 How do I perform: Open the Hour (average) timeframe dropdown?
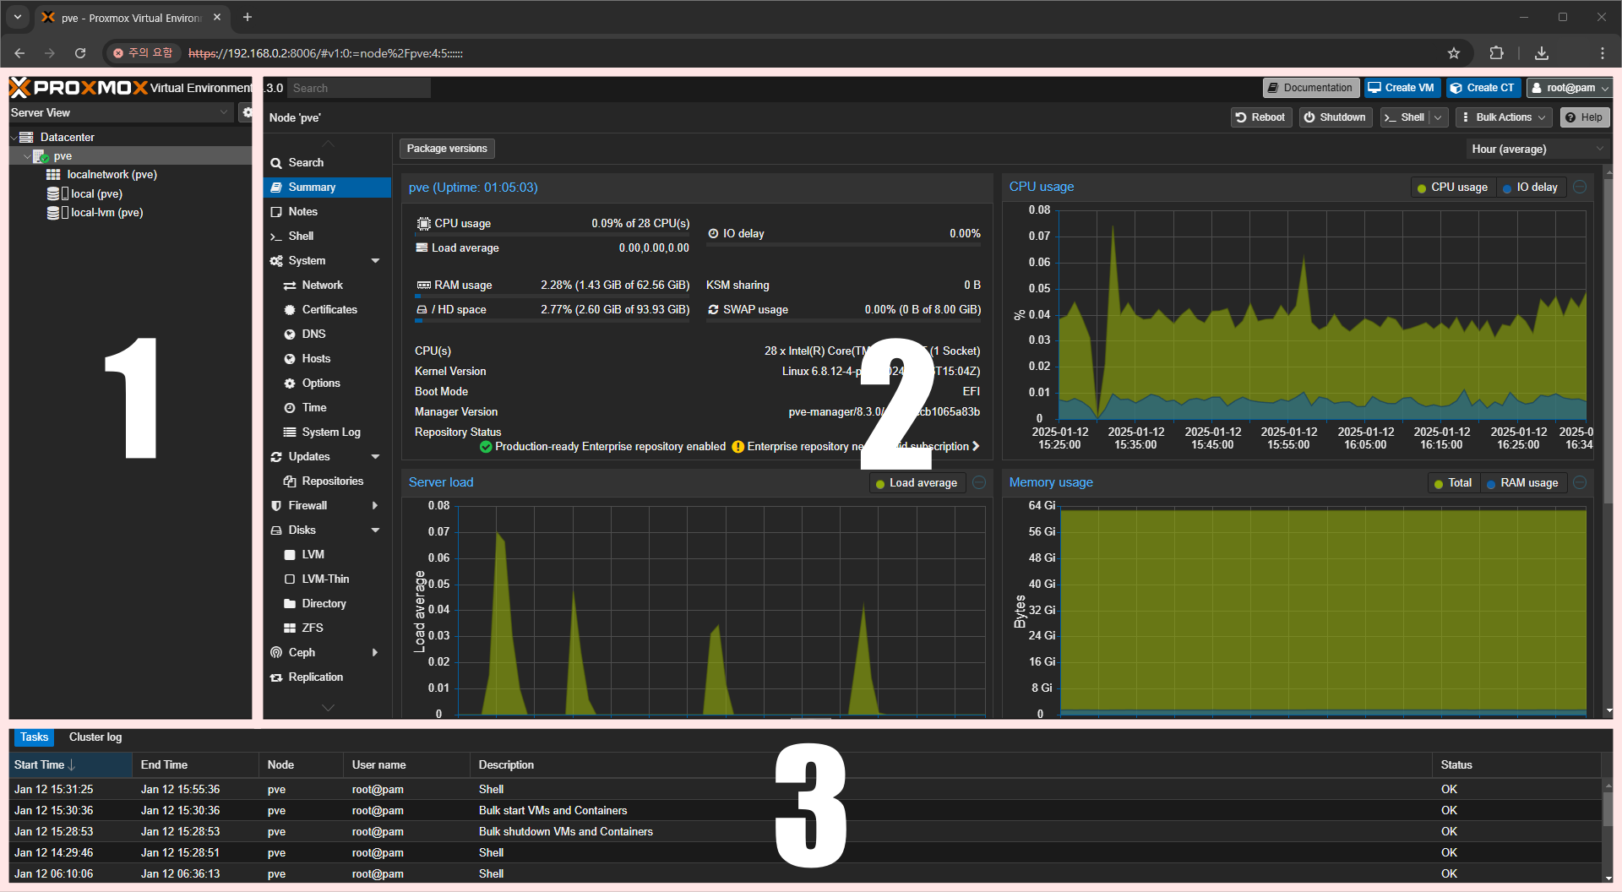[1537, 150]
